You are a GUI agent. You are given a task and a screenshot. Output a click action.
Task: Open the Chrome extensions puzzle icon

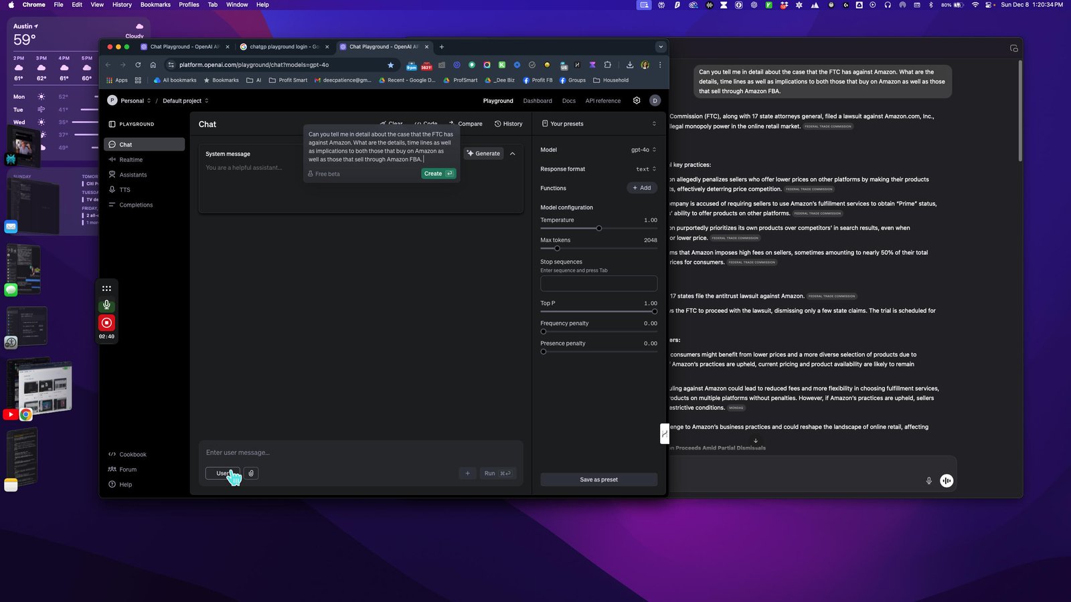tap(608, 65)
